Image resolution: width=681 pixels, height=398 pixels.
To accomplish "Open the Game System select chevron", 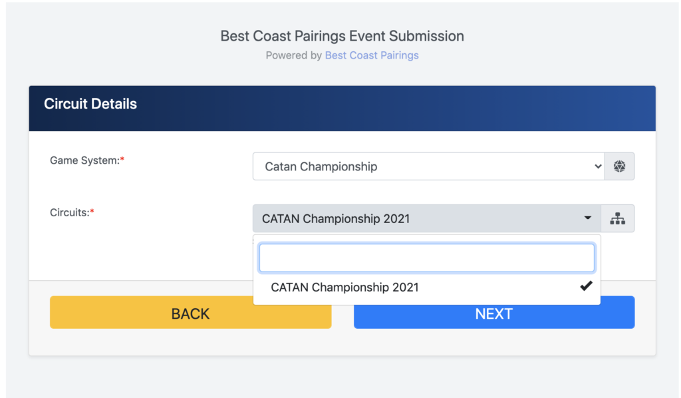I will (598, 166).
